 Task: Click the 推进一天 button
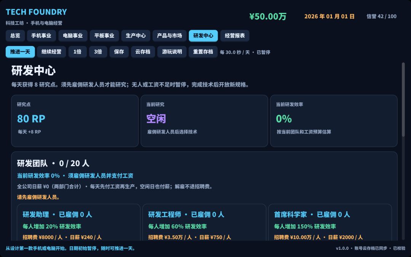(20, 52)
